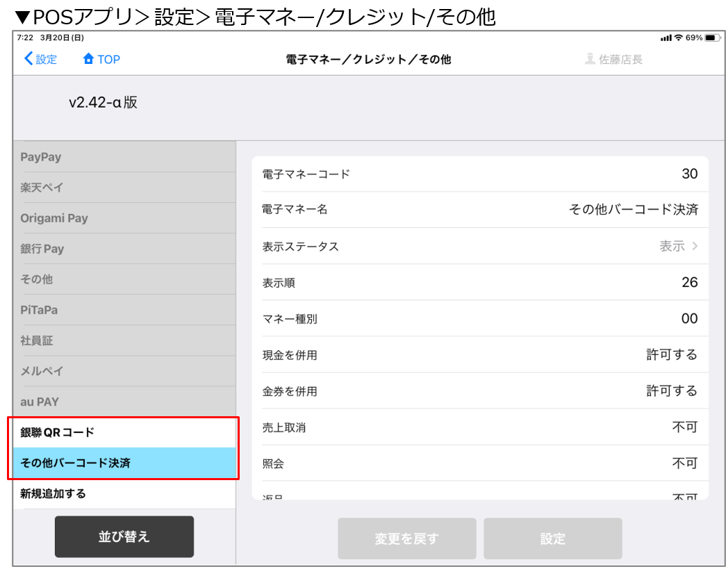The height and width of the screenshot is (567, 726).
Task: Edit the 電子マネー名 field
Action: pos(633,210)
